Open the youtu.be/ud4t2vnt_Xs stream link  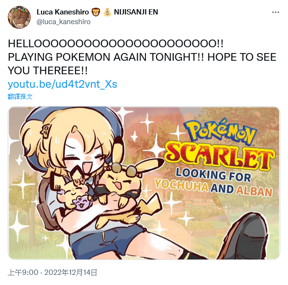coord(63,84)
